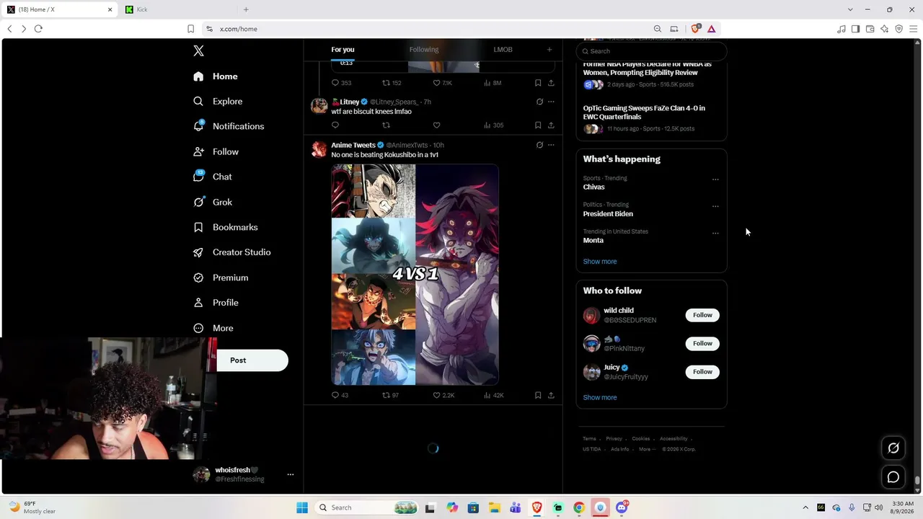Open the 4 VS 1 Kokushibo image
Screen dimensions: 923x519
tap(415, 275)
